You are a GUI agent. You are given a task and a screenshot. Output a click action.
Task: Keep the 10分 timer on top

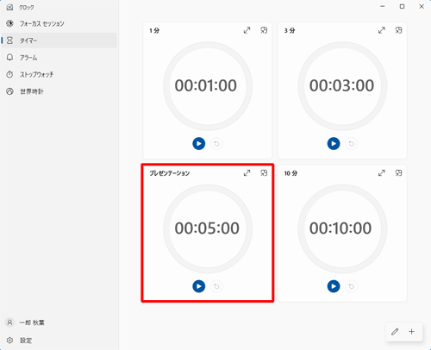click(398, 173)
